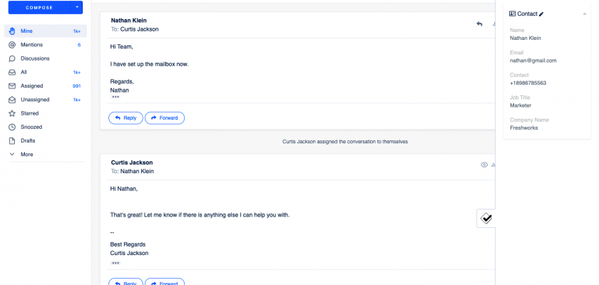The width and height of the screenshot is (599, 285).
Task: Click the All inbox tray icon
Action: (12, 72)
